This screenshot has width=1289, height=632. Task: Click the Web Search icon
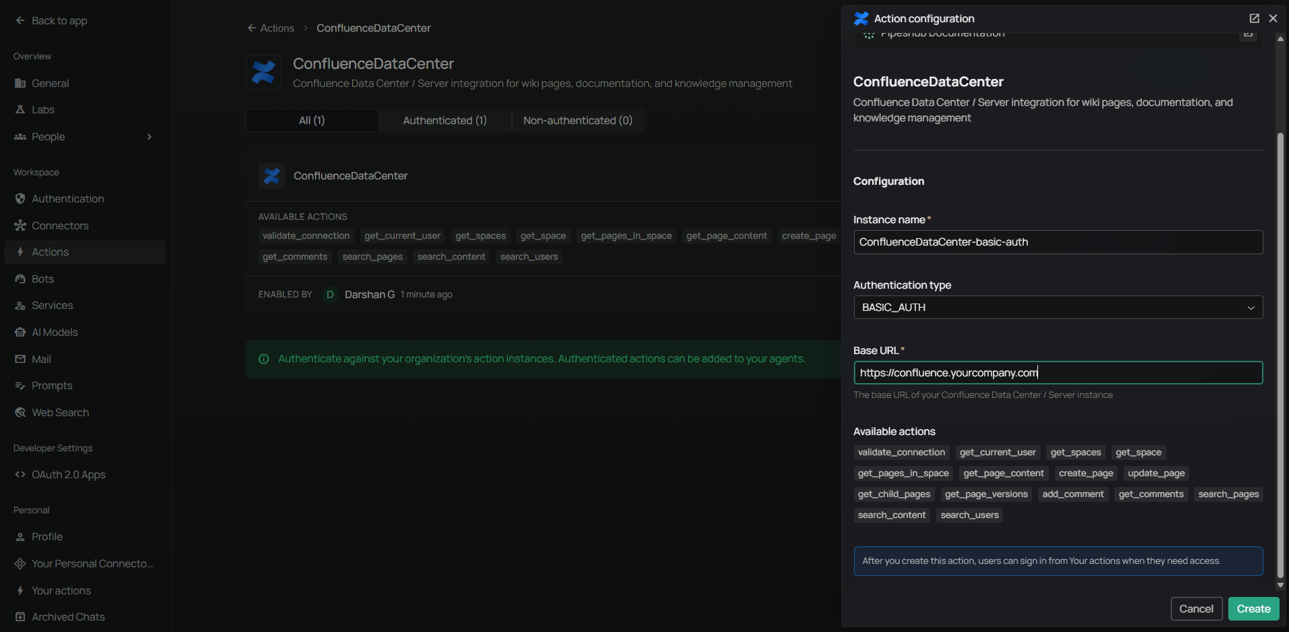pos(20,413)
